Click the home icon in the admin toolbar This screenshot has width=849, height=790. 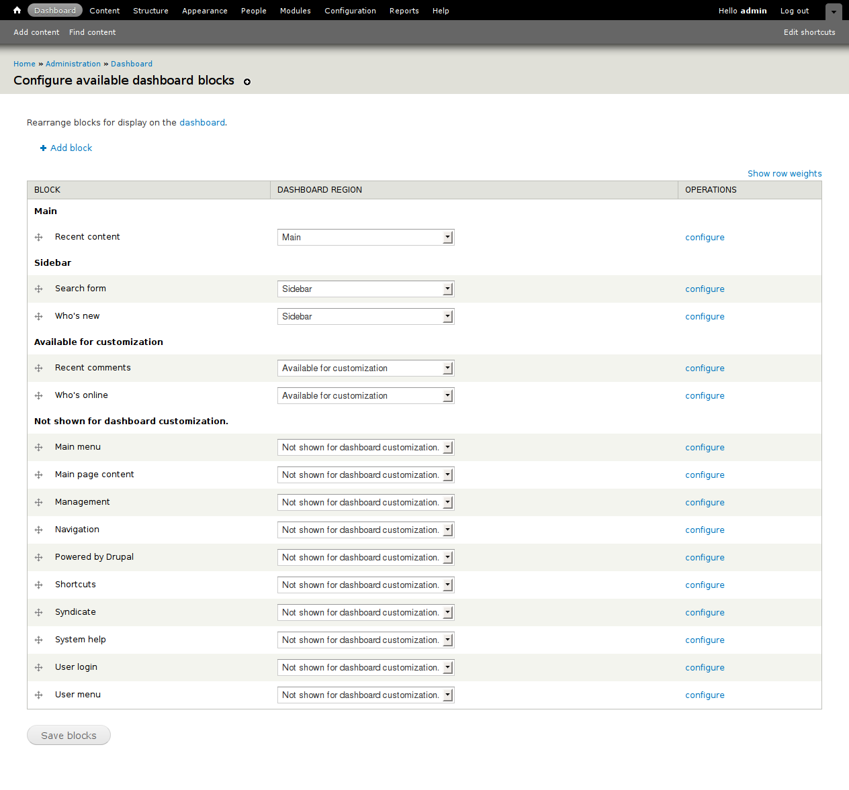pyautogui.click(x=17, y=10)
